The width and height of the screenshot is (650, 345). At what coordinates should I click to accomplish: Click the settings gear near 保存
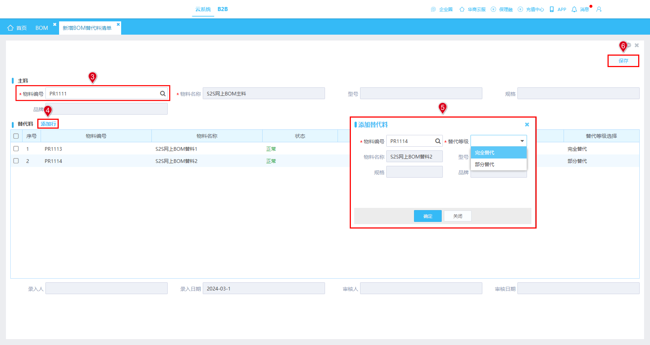point(629,45)
